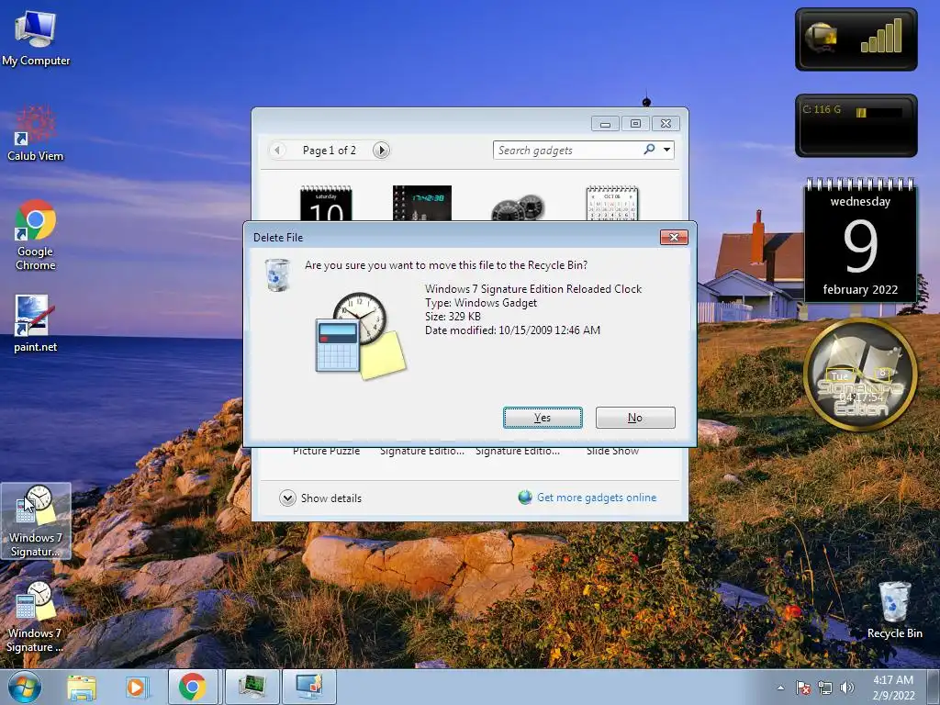
Task: Confirm deletion with Yes button
Action: 543,418
